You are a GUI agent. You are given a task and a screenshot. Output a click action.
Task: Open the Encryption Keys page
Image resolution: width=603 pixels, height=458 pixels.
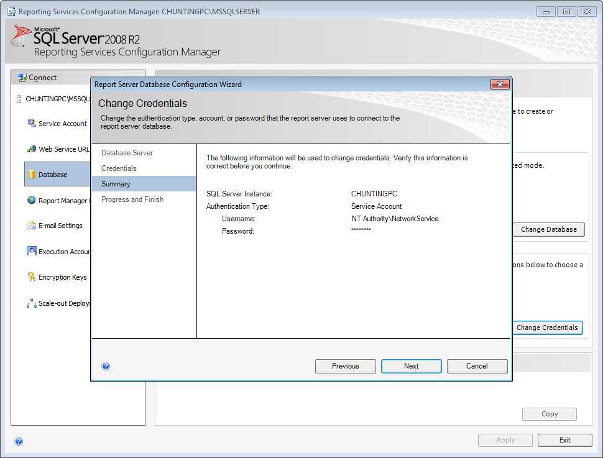63,277
